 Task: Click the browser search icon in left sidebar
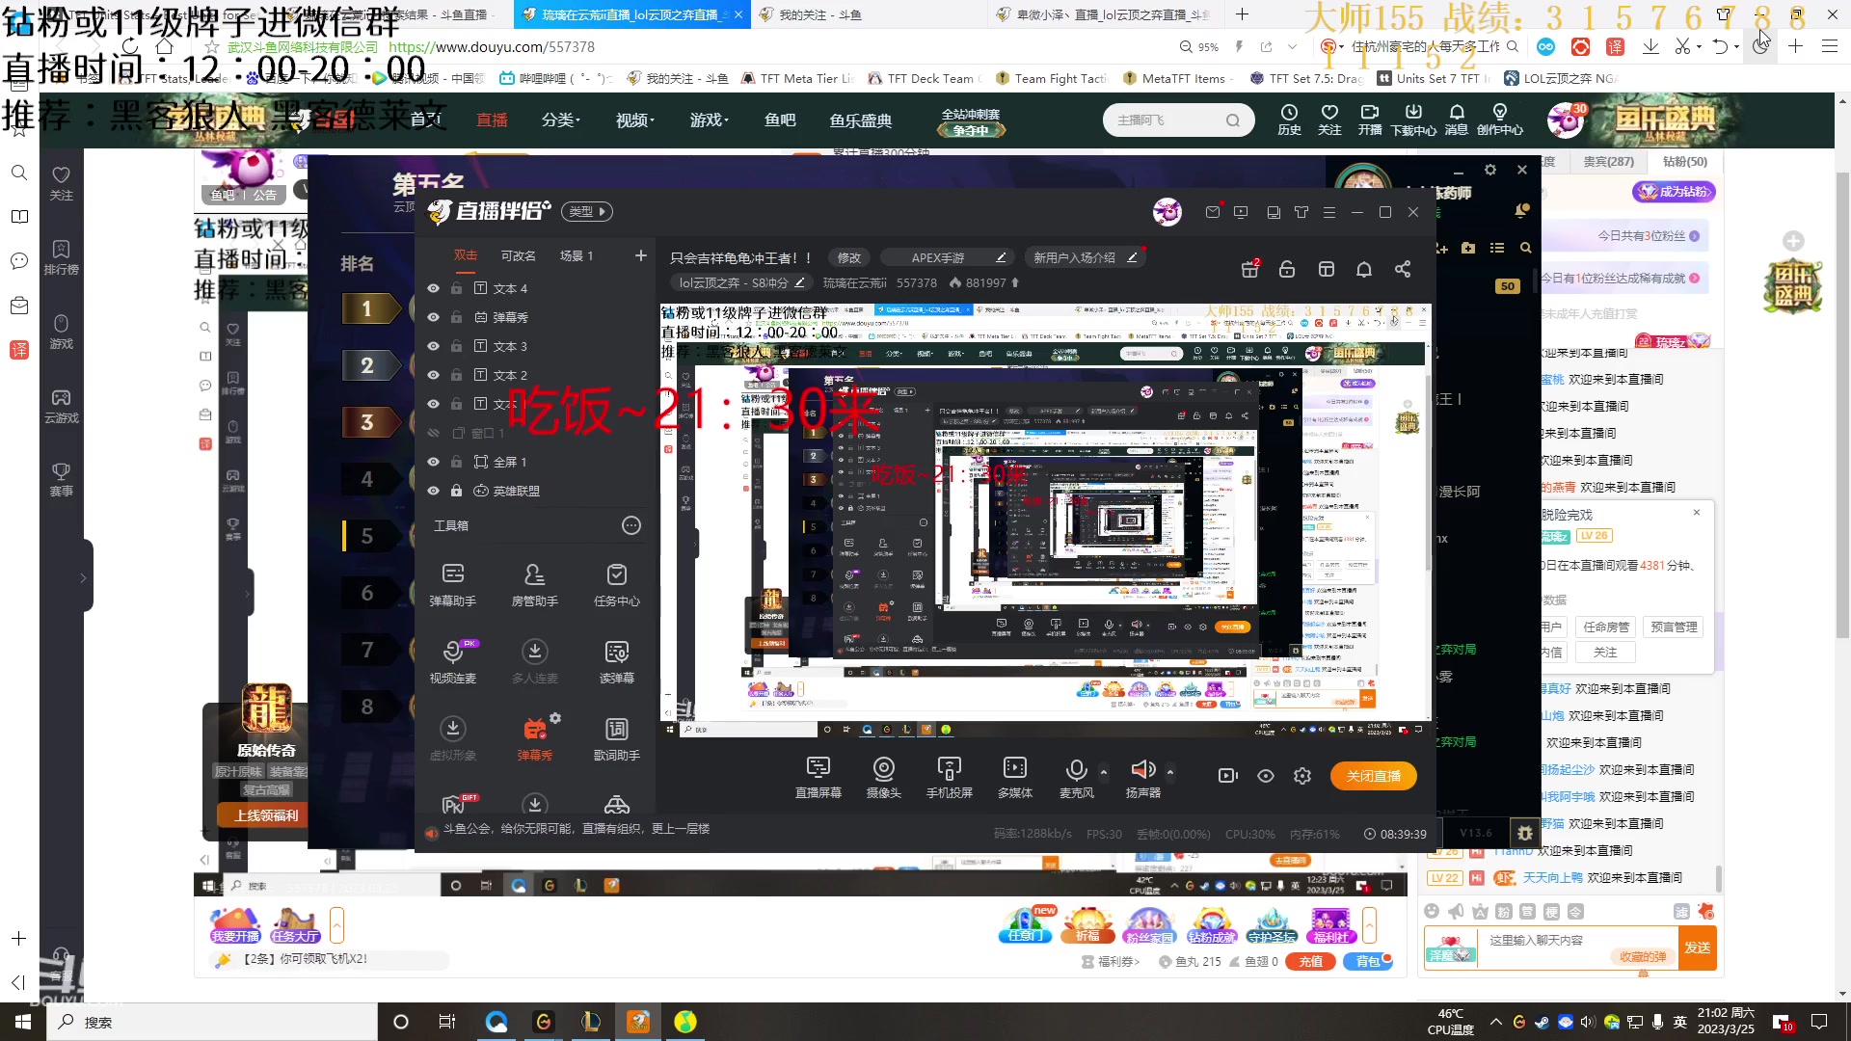tap(19, 173)
